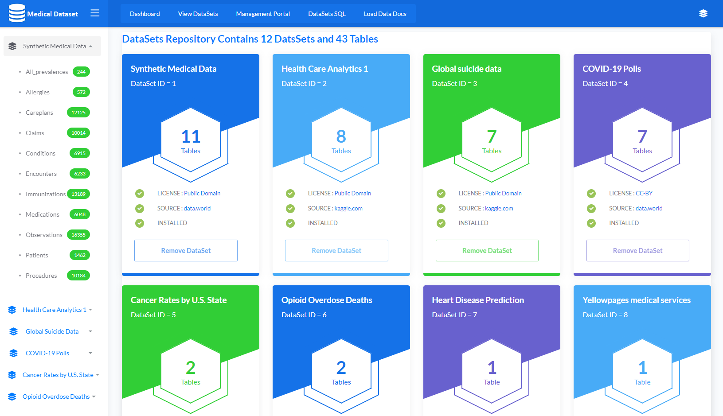This screenshot has width=723, height=416.
Task: Expand Health Care Analytics 1 in sidebar
Action: [x=55, y=310]
